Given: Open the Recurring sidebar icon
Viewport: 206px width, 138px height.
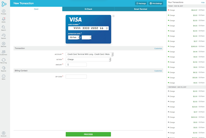Looking at the screenshot, I should 3,61.
